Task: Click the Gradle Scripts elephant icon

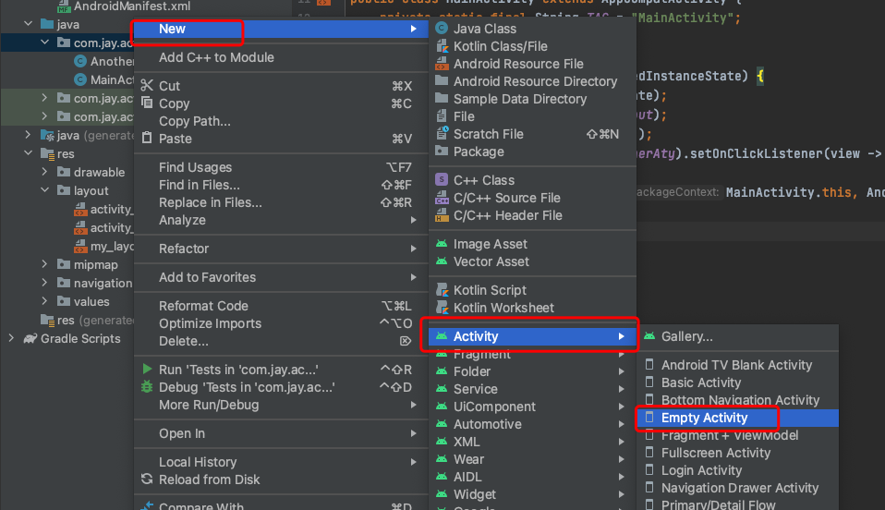Action: point(30,338)
